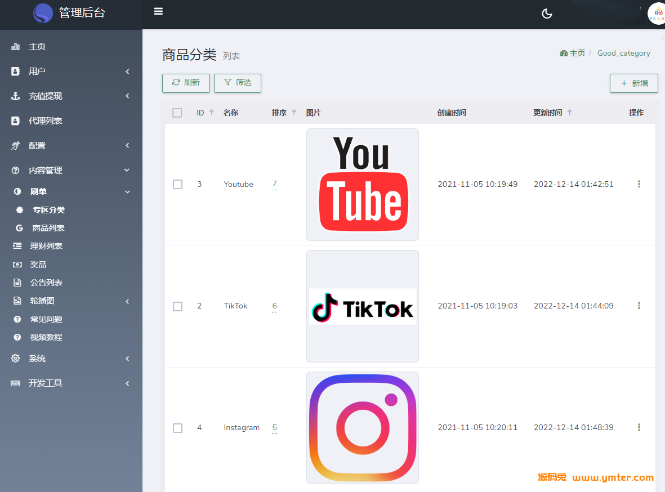
Task: Collapse the 刷单 submenu chevron
Action: 127,192
